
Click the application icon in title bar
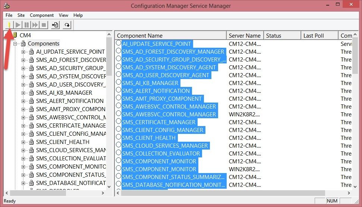click(7, 5)
